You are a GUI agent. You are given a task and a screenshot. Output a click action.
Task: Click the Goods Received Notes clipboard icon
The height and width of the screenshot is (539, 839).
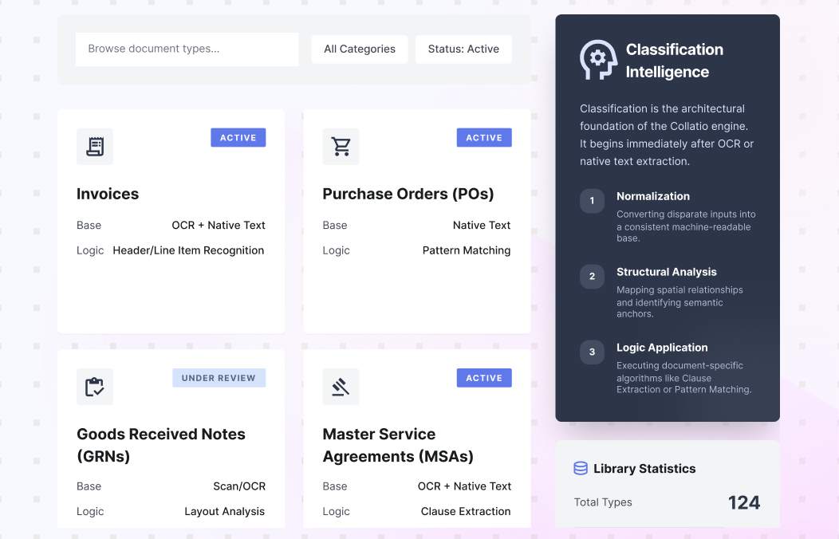(95, 387)
